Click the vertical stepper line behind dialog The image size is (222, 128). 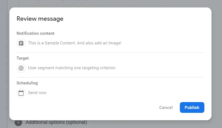[x=18, y=3]
